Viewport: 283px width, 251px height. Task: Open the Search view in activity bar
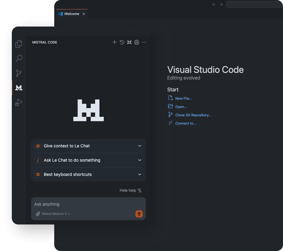coord(19,58)
